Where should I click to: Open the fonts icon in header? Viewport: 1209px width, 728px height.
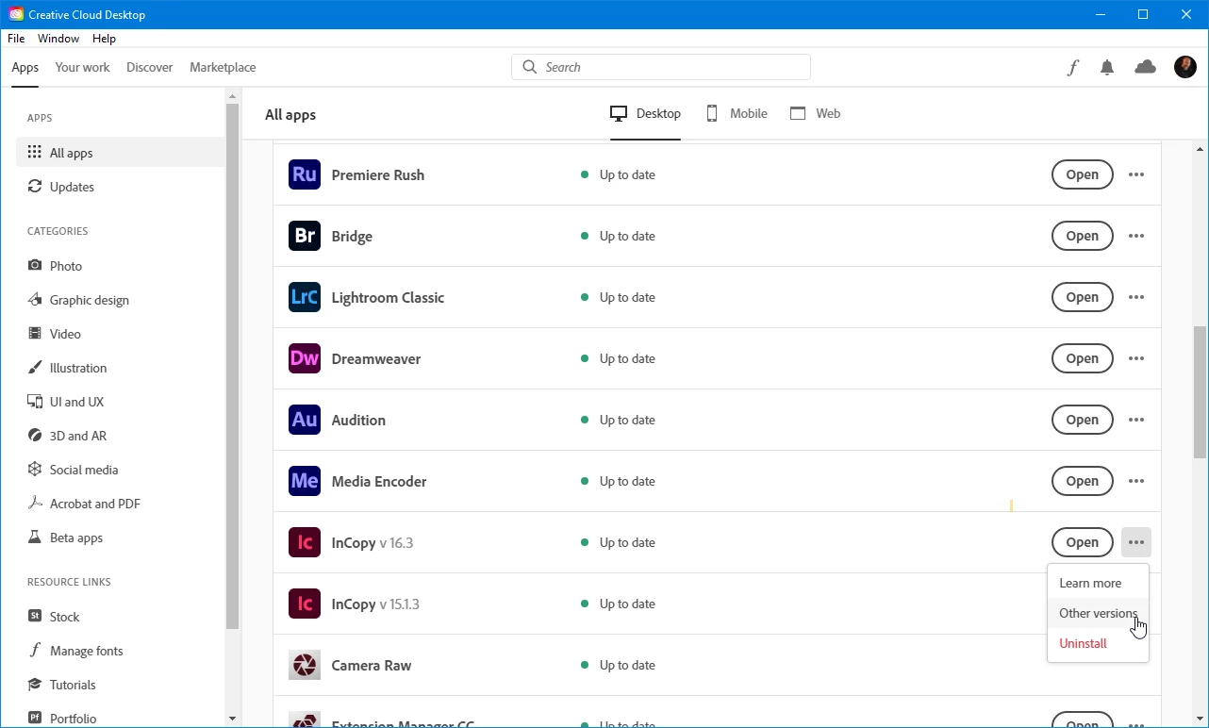(1072, 67)
